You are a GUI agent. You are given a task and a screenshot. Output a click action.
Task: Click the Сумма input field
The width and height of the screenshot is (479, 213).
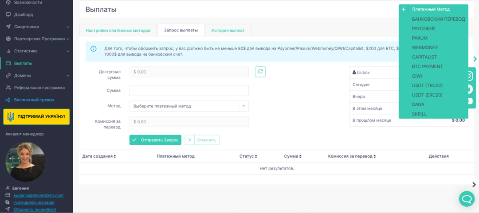click(189, 91)
